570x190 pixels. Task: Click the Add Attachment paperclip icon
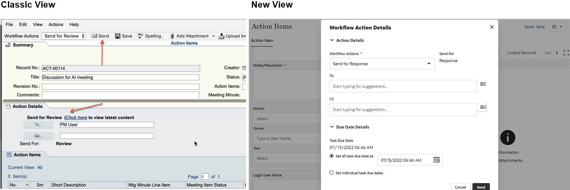[x=172, y=36]
